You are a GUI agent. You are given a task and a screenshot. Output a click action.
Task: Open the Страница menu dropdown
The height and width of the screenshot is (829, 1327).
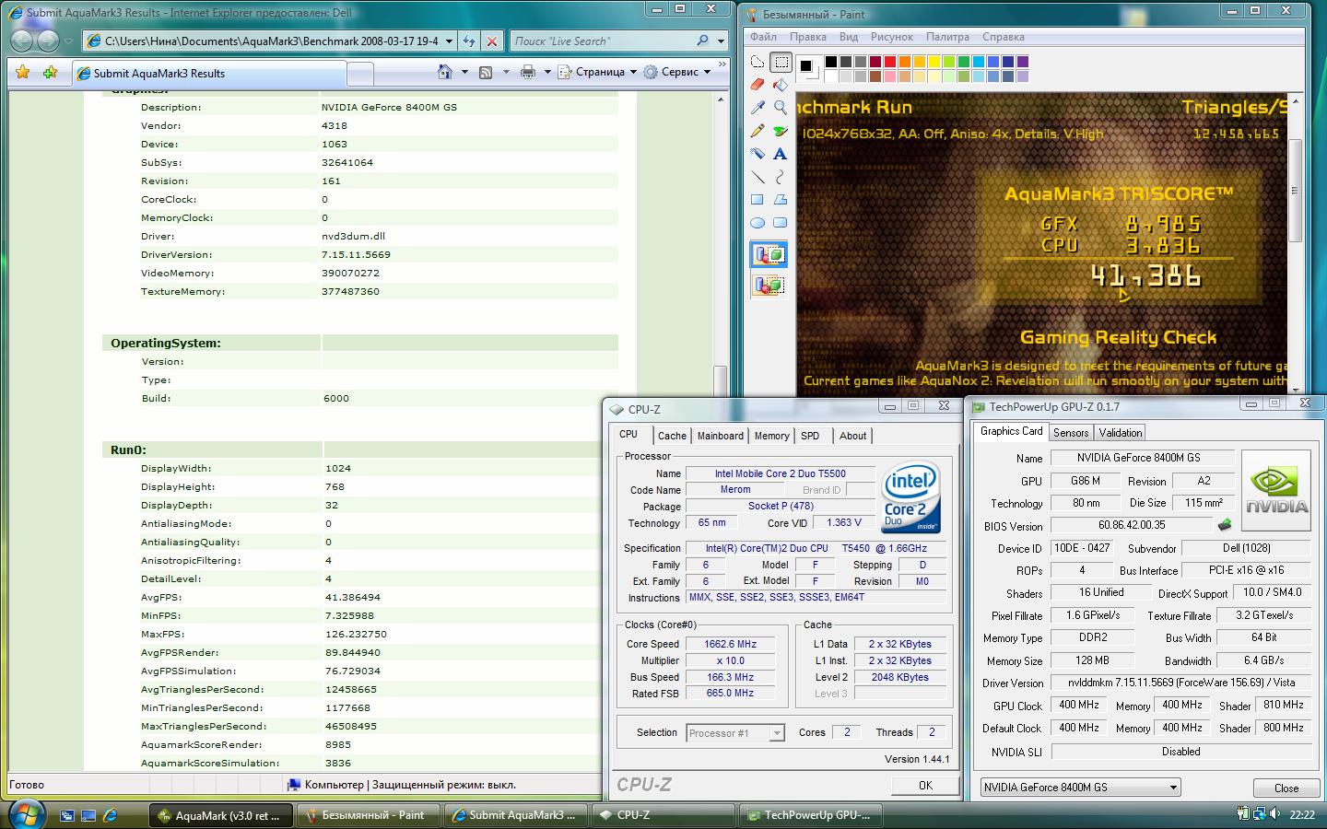pos(597,72)
